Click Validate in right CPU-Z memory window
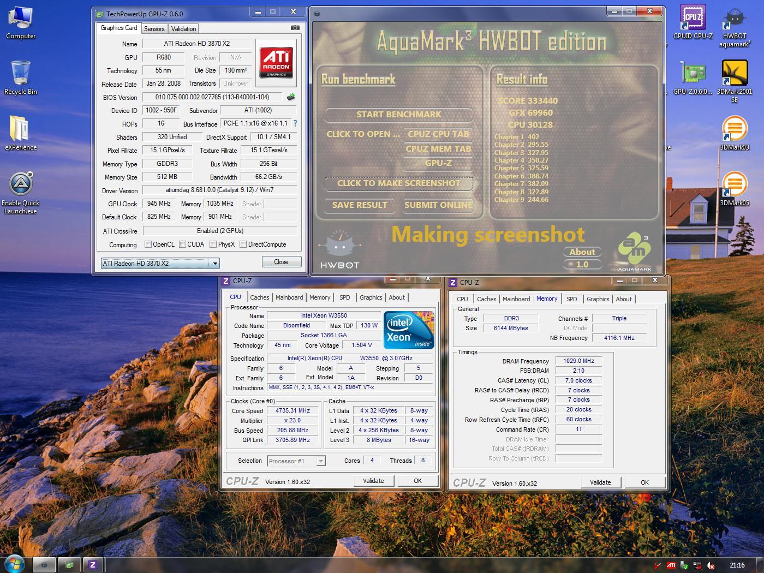Viewport: 764px width, 573px height. point(600,482)
